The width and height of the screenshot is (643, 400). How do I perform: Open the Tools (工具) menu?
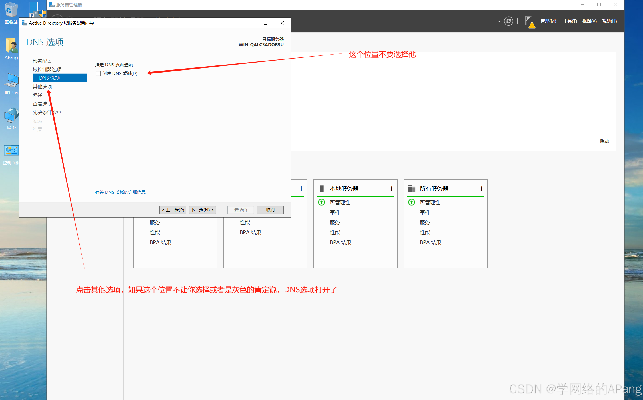click(x=570, y=21)
